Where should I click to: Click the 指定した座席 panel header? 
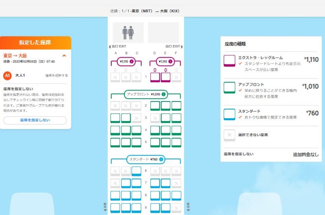point(35,43)
